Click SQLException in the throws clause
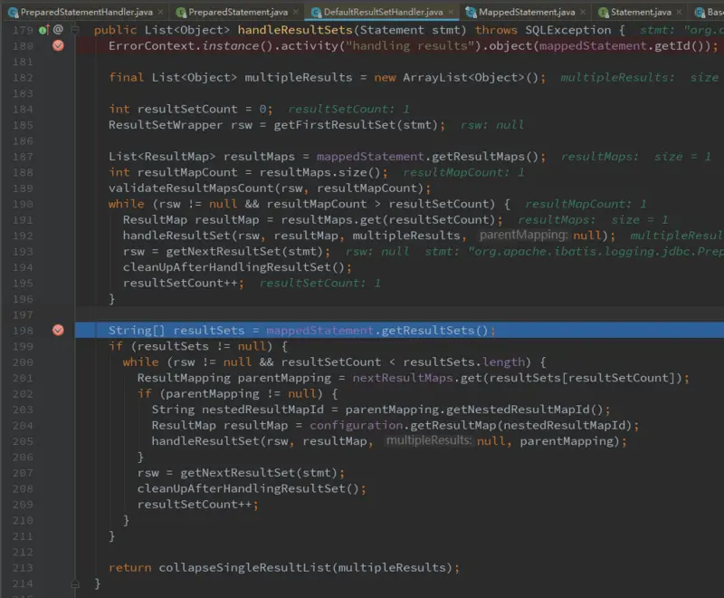The height and width of the screenshot is (598, 724). [x=568, y=30]
